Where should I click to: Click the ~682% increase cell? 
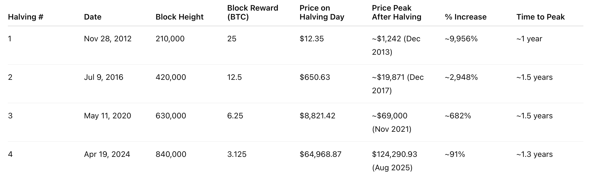(458, 116)
